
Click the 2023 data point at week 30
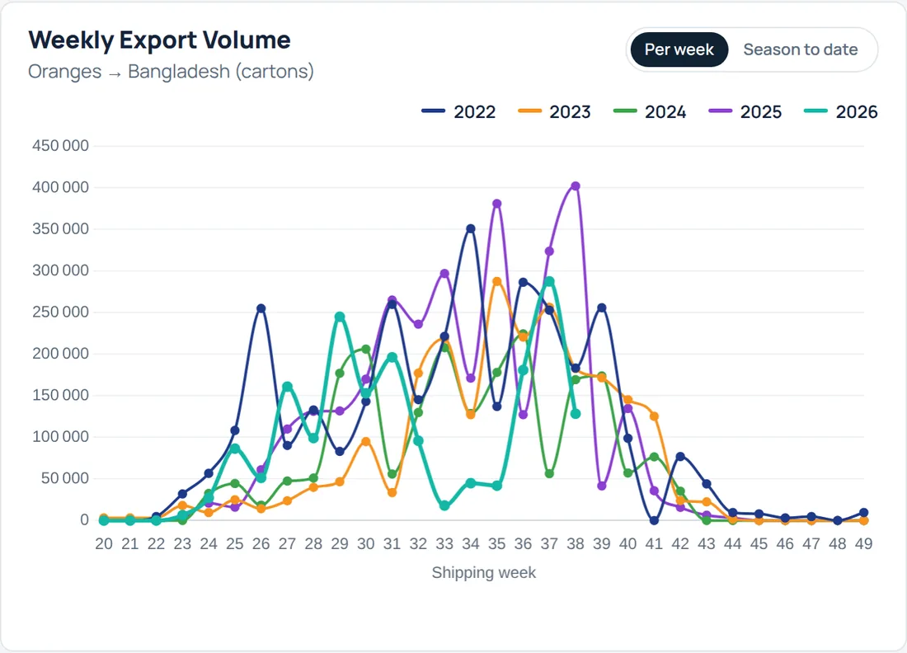point(365,441)
